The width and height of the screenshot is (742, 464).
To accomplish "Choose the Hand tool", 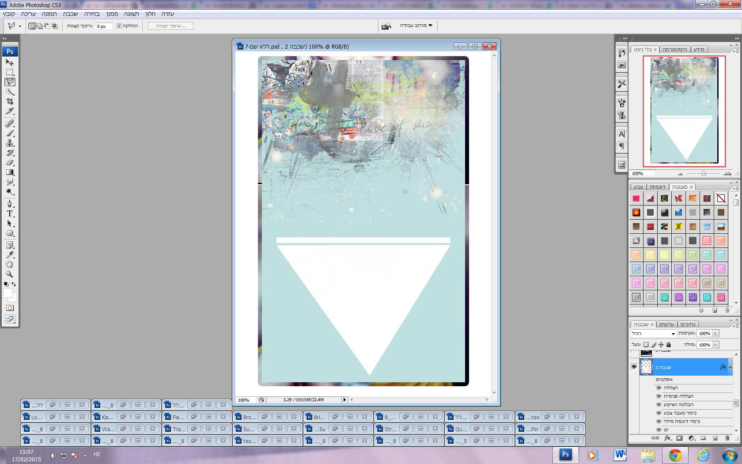I will (x=10, y=264).
